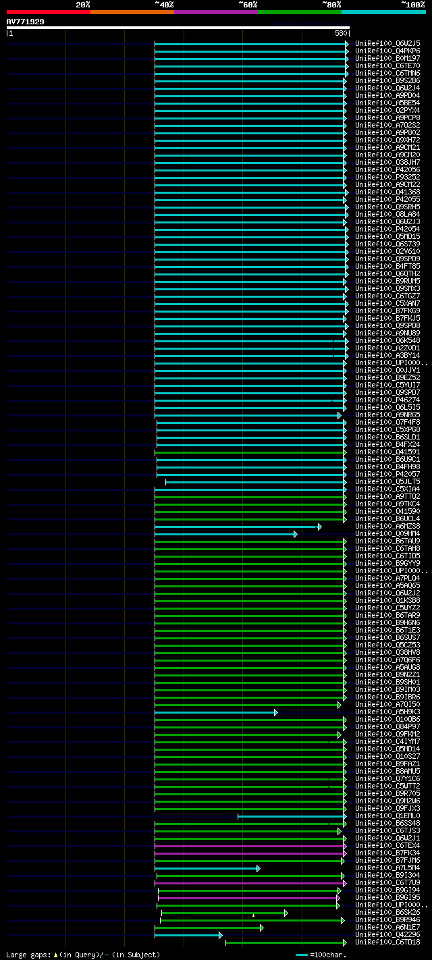Click the UniRef100_Q5JLT5 label
This screenshot has width=432, height=960.
(x=387, y=482)
